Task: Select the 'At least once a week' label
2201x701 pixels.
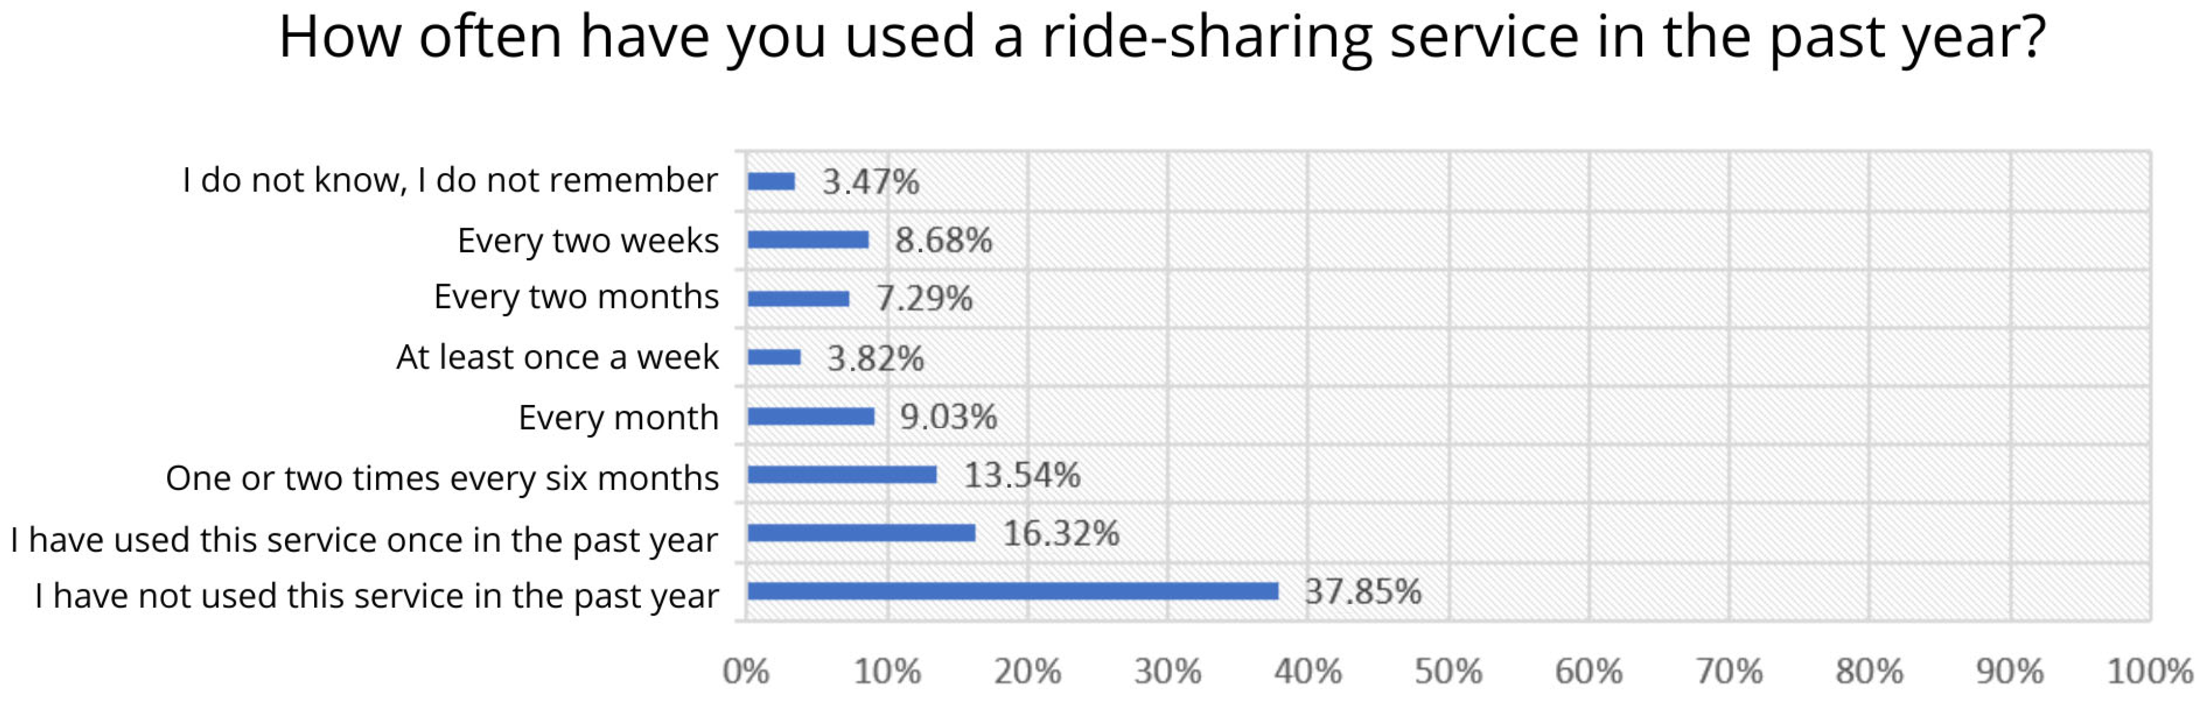Action: click(557, 357)
